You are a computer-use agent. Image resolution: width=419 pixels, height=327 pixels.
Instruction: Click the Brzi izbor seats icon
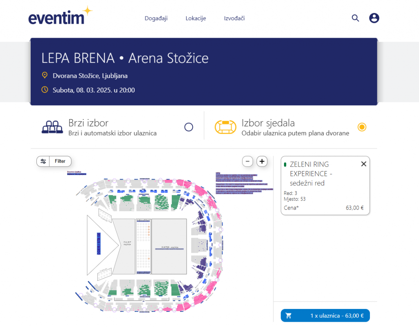click(x=52, y=127)
